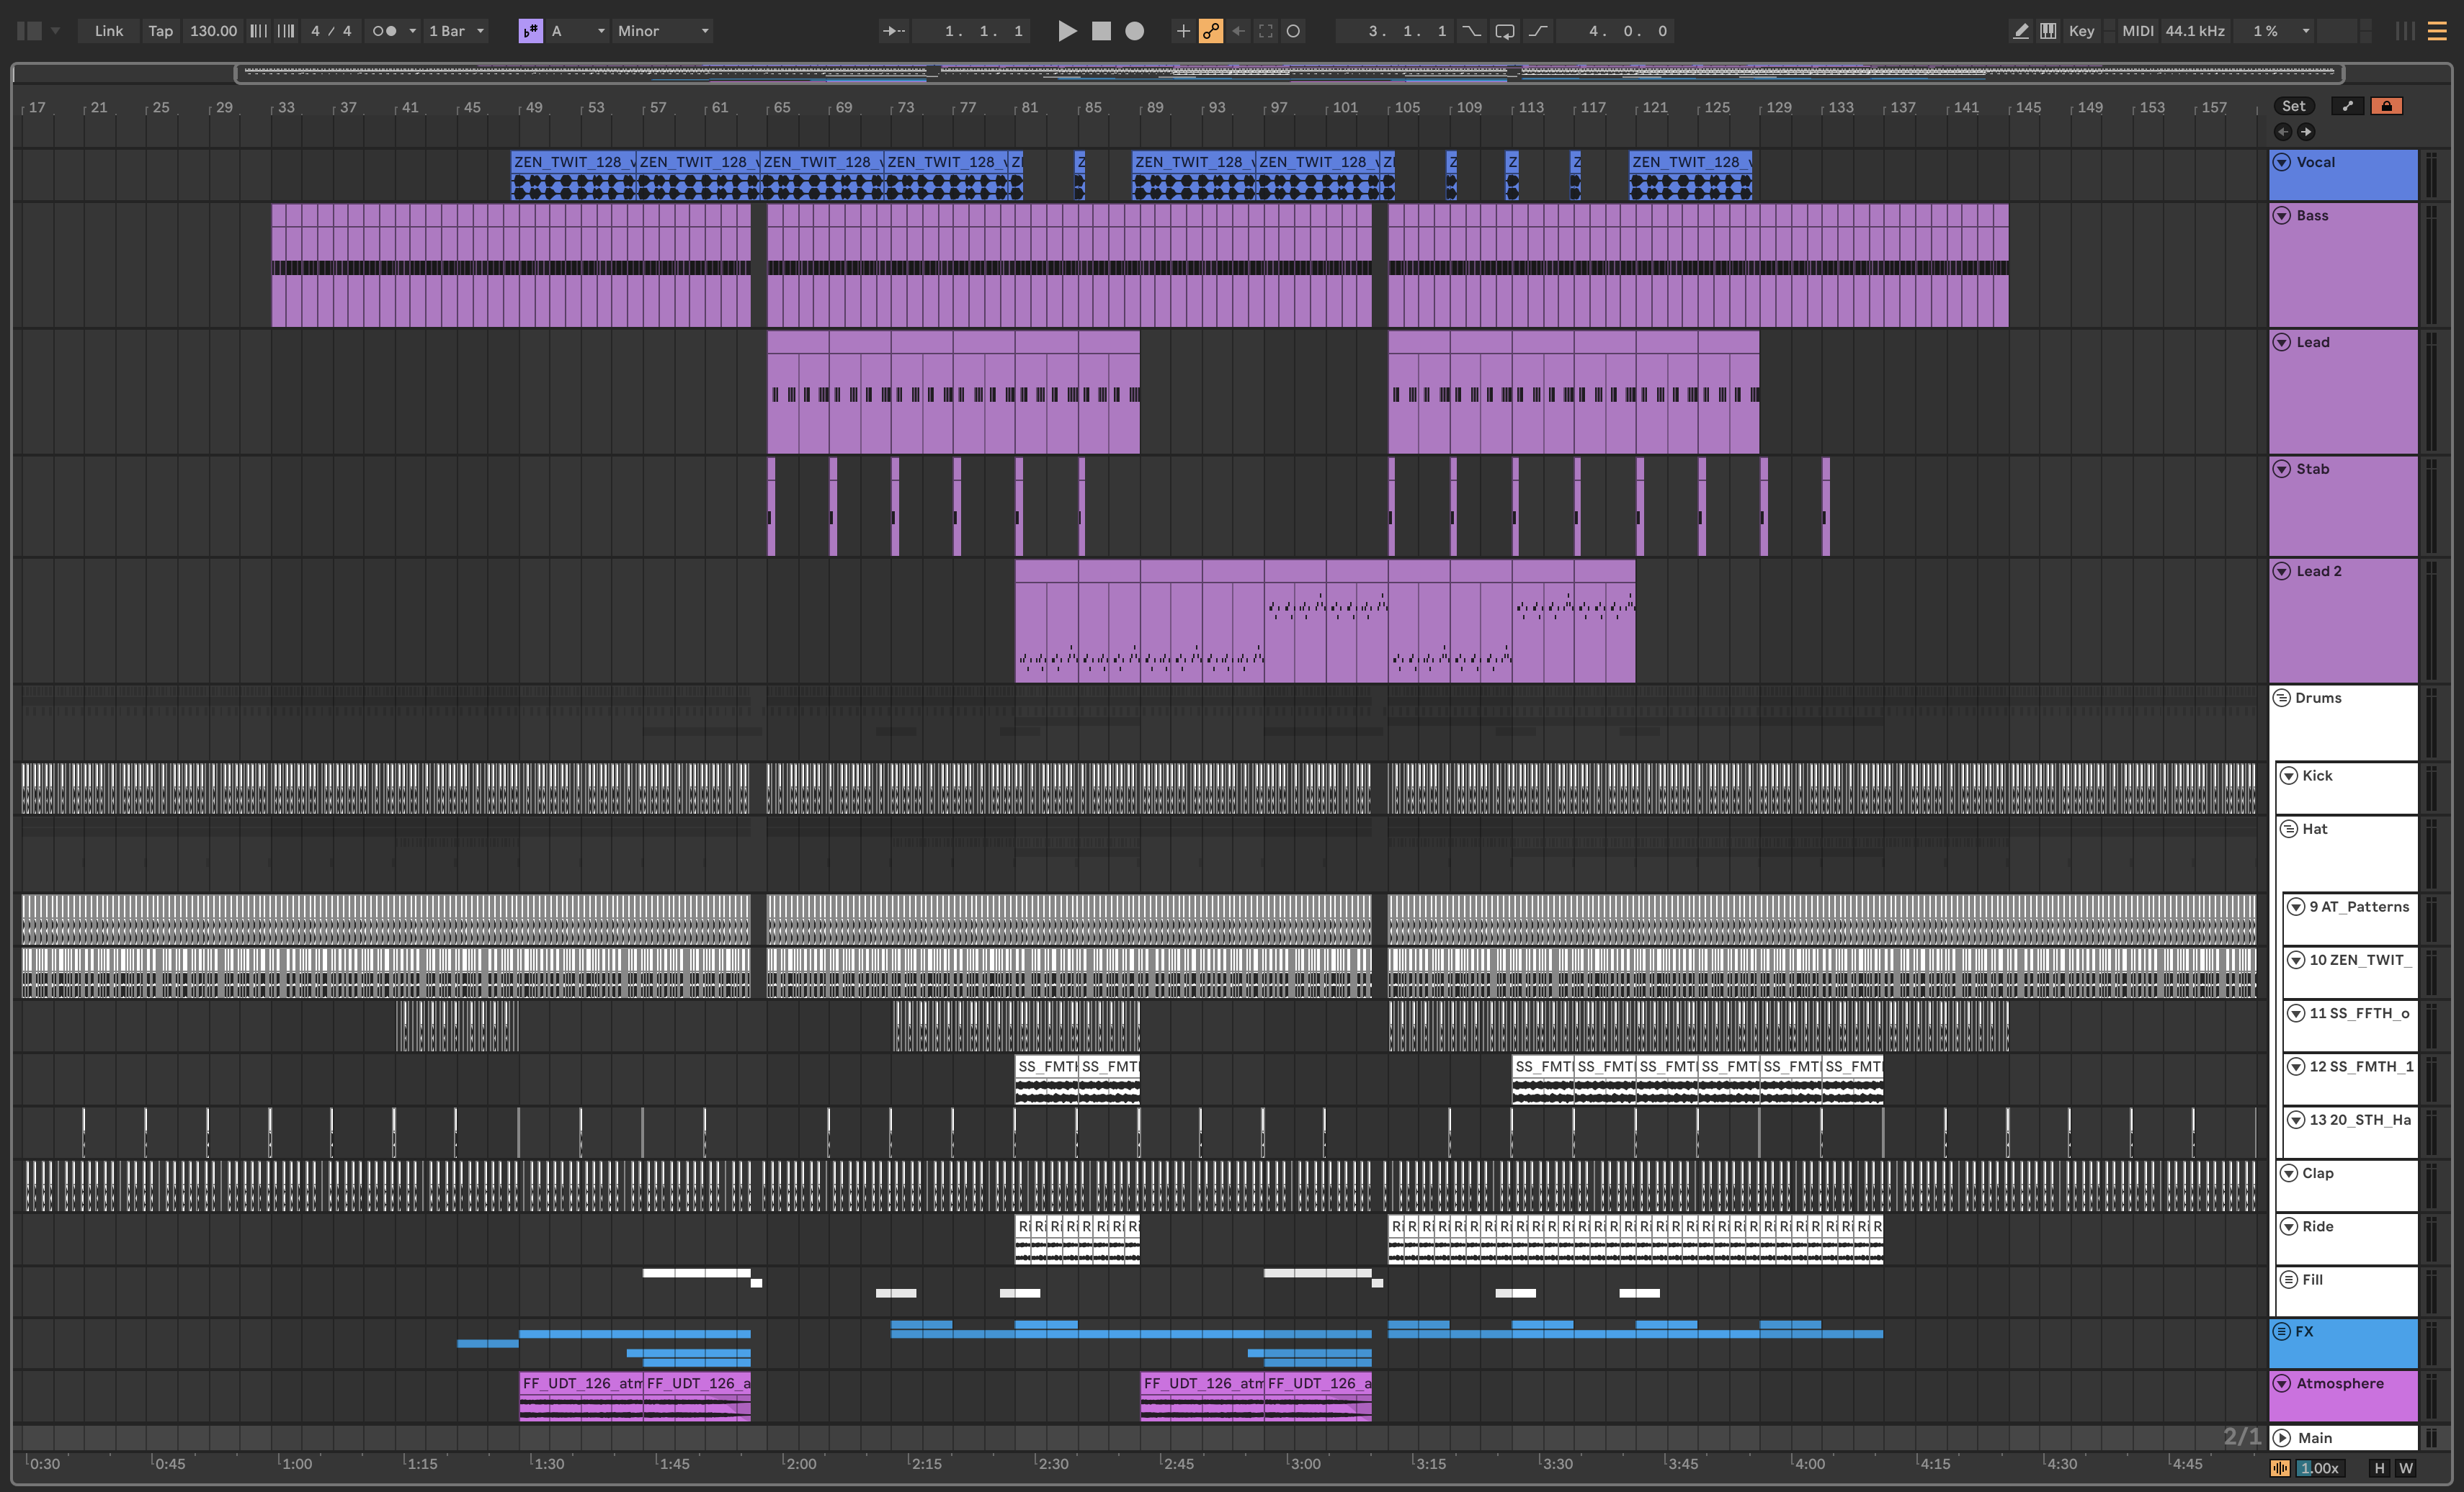Fold the Vocal track arrow
Screen dimensions: 2464x1492
2282,162
